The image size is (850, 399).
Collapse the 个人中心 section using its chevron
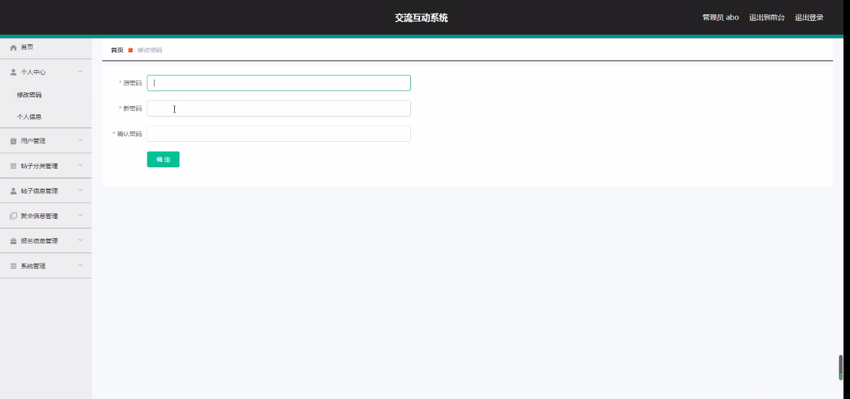click(80, 72)
